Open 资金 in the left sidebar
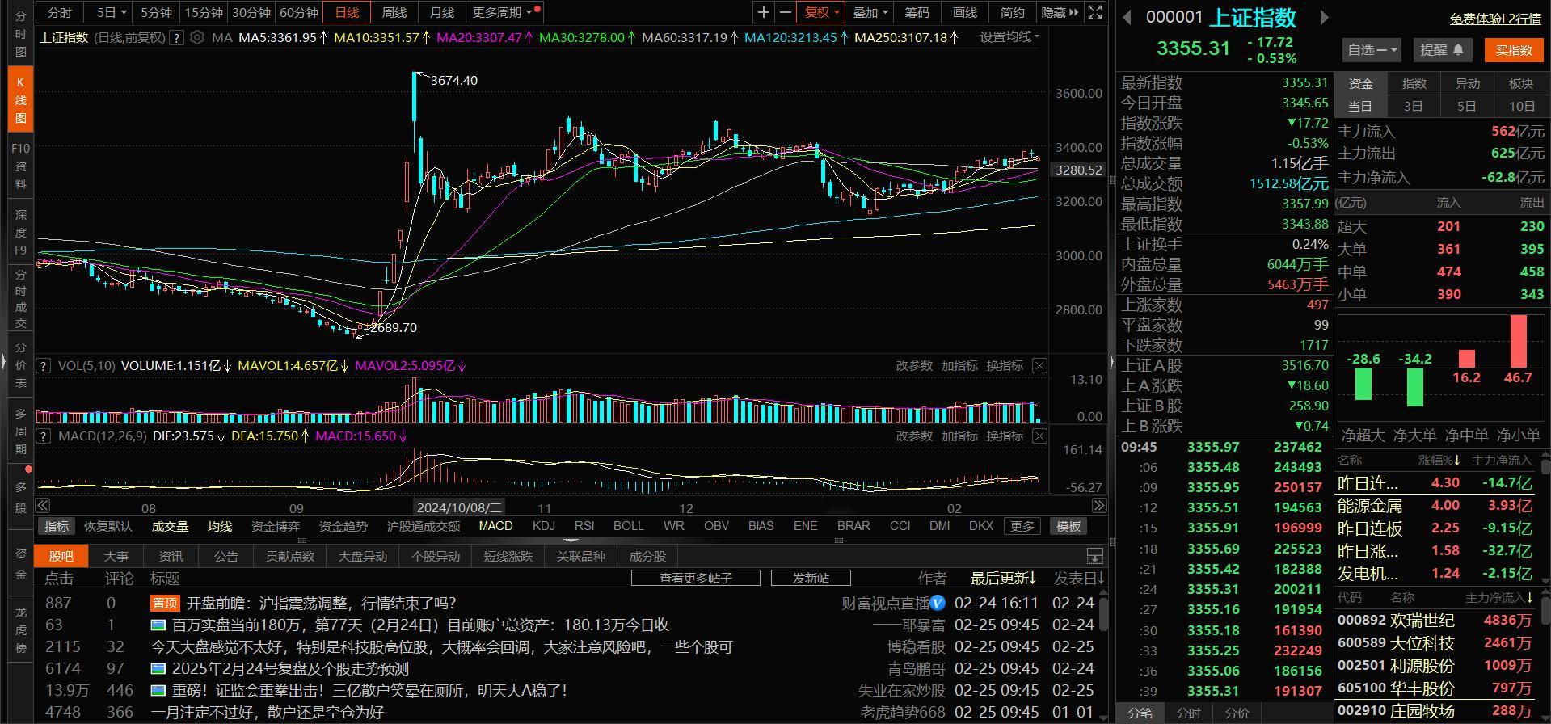The width and height of the screenshot is (1551, 724). 20,563
